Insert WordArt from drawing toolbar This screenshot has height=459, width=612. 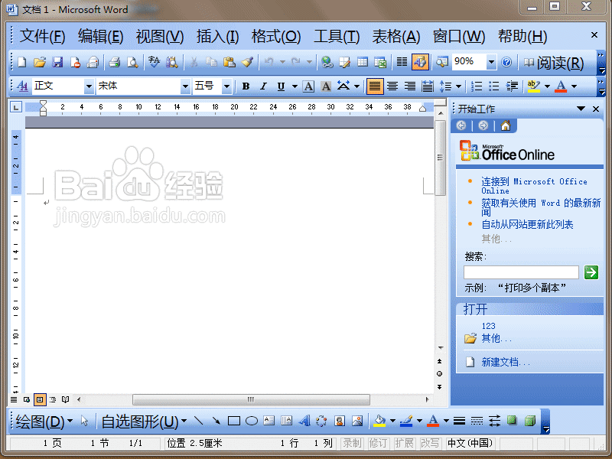[304, 421]
